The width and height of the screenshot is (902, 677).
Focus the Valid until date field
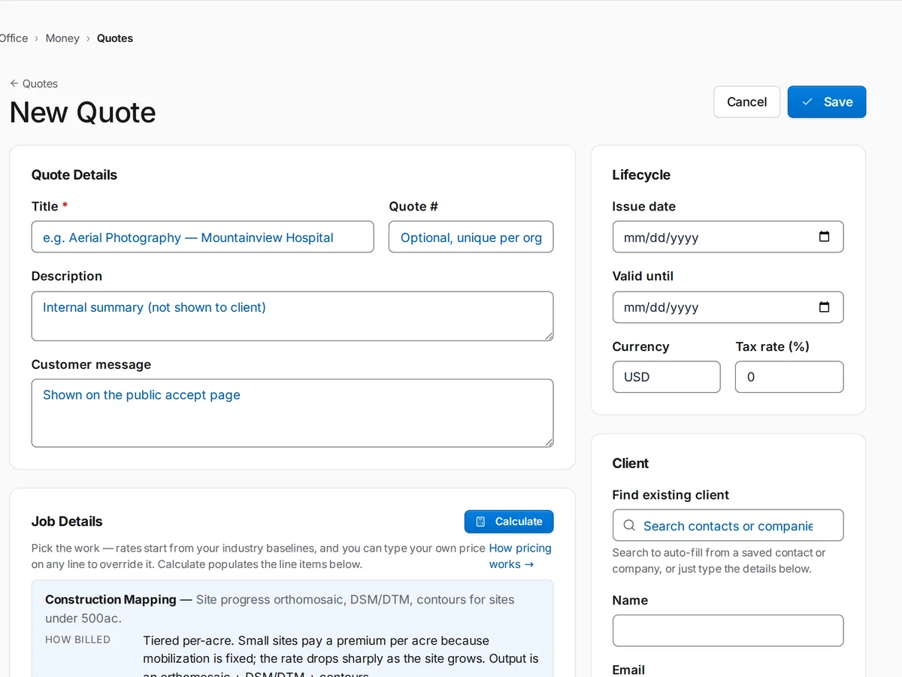(728, 307)
